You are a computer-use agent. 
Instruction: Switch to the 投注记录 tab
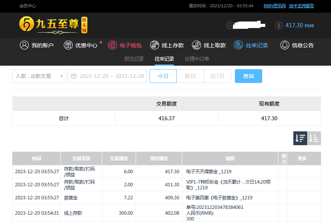tap(134, 59)
